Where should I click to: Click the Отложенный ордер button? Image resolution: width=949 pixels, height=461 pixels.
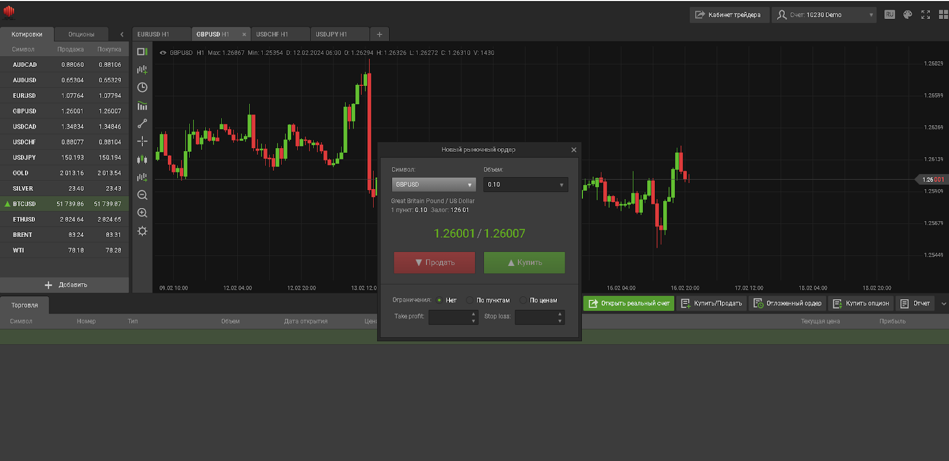(x=787, y=303)
